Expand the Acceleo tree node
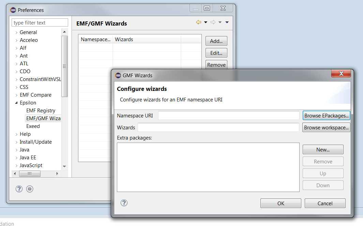The image size is (363, 226). [x=16, y=41]
